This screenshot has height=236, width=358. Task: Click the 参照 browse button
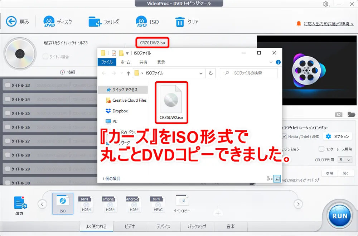(329, 173)
